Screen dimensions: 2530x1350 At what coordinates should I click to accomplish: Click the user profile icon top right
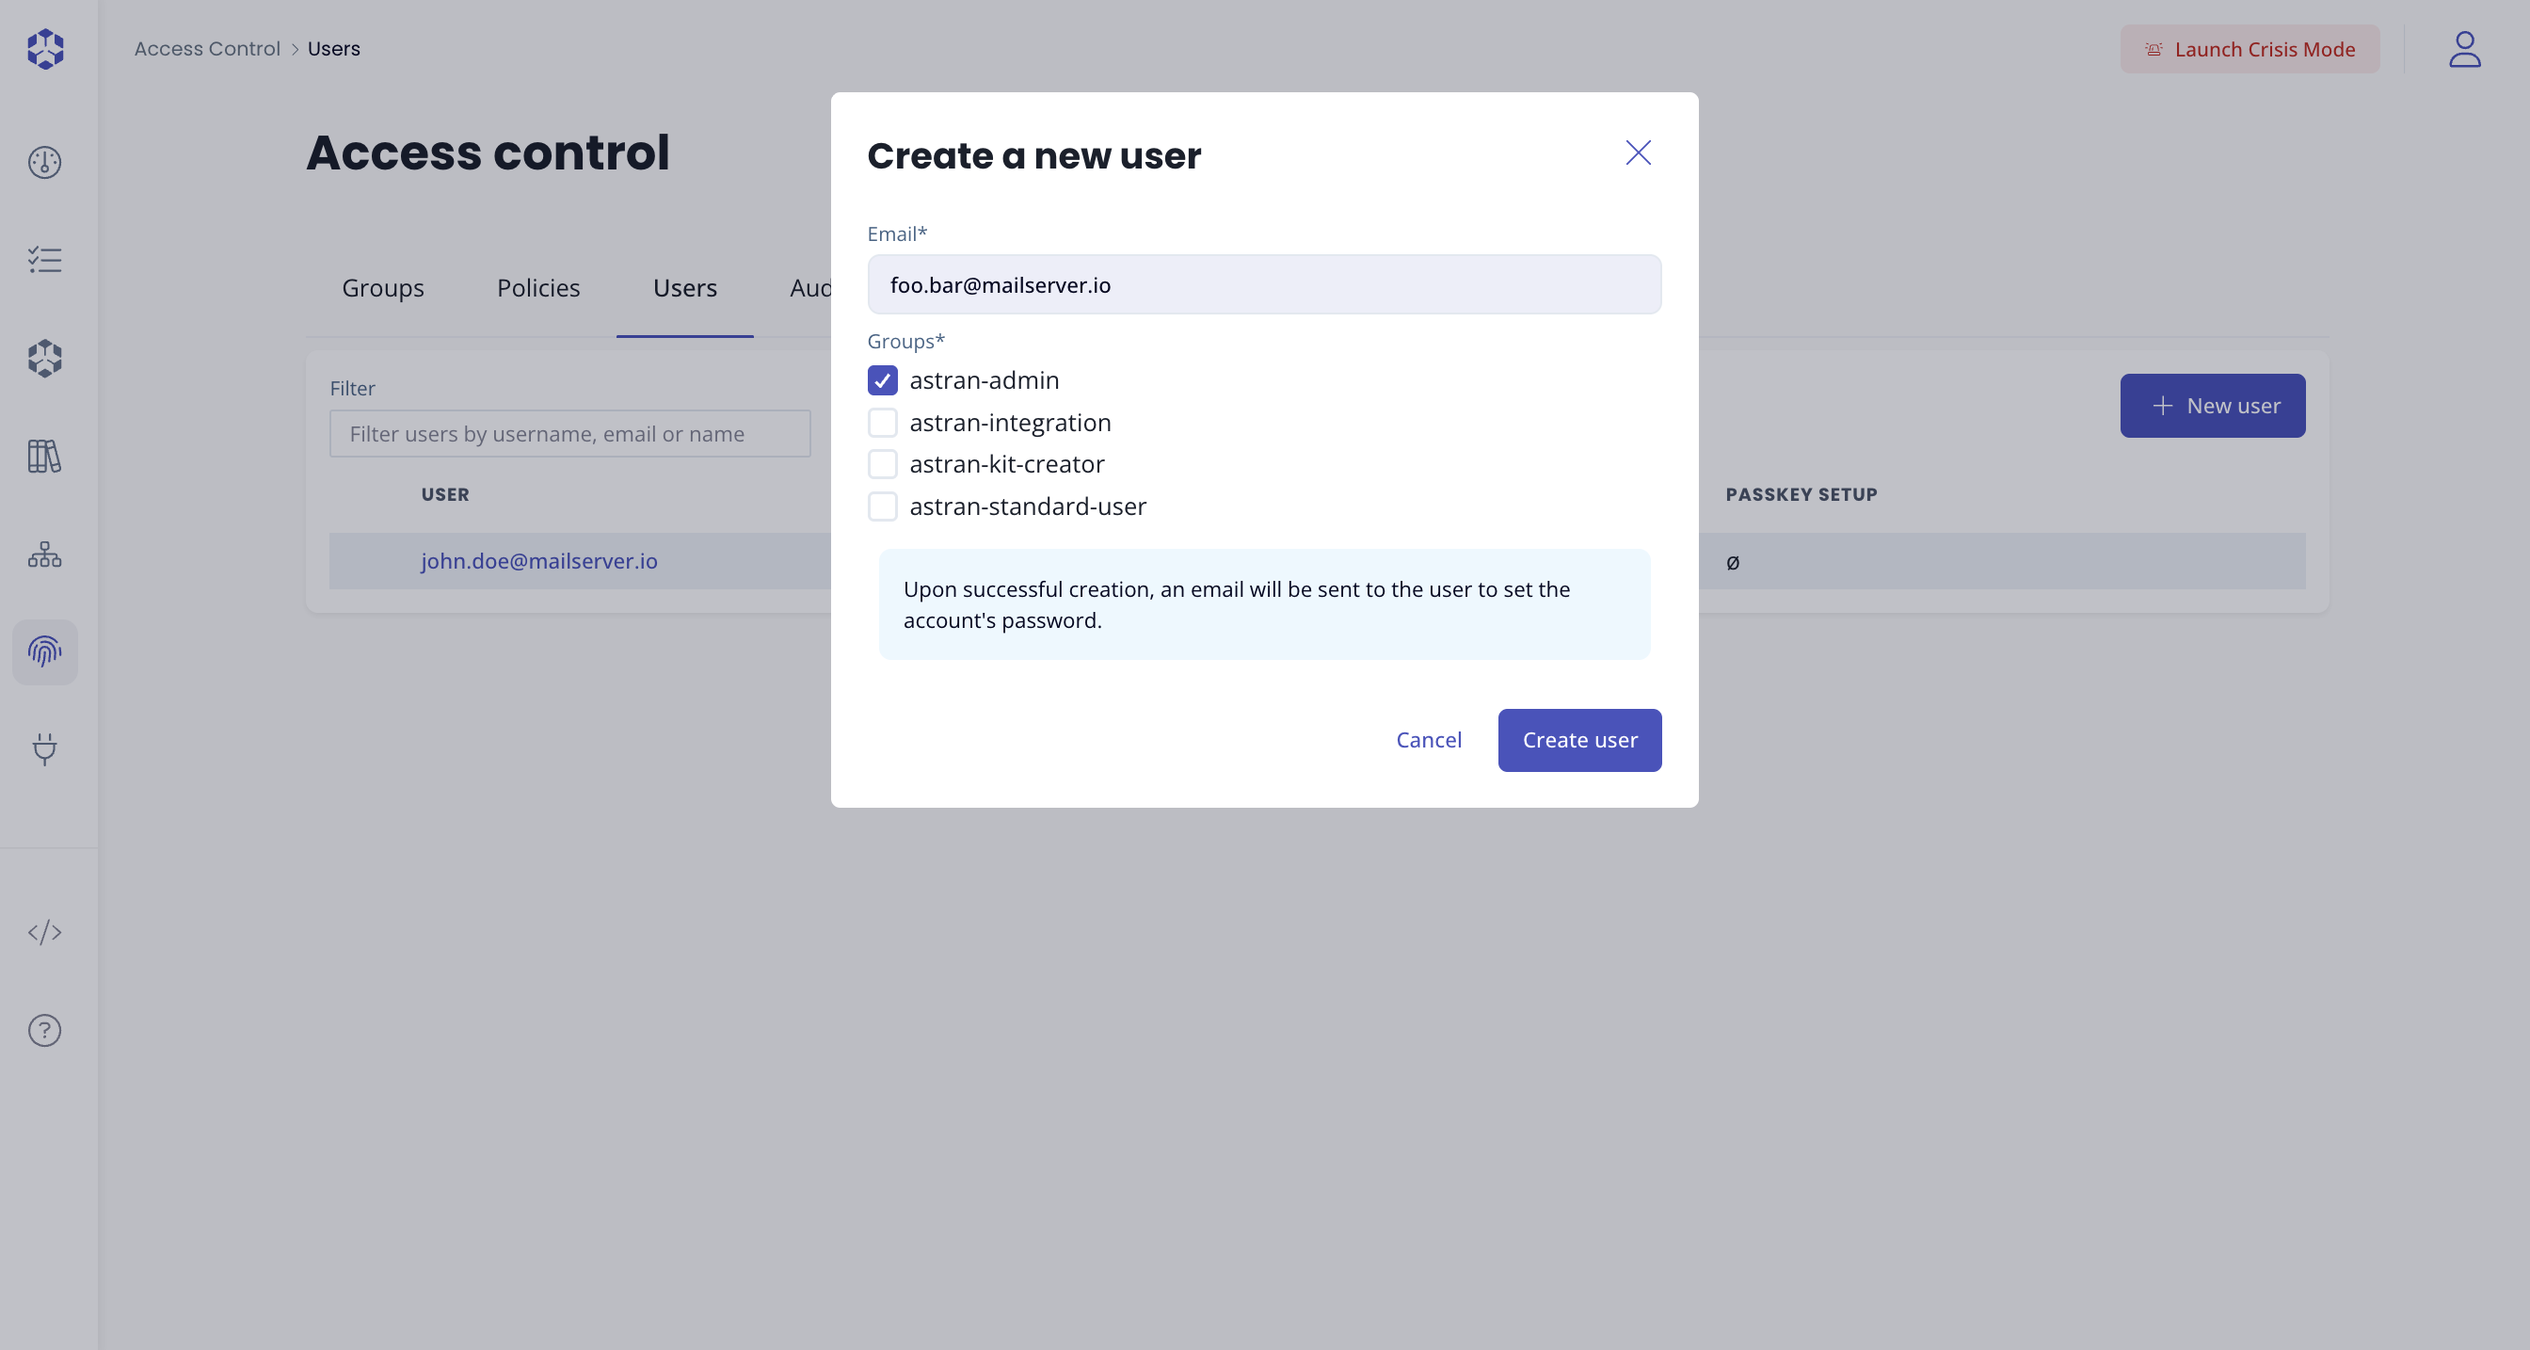2463,49
